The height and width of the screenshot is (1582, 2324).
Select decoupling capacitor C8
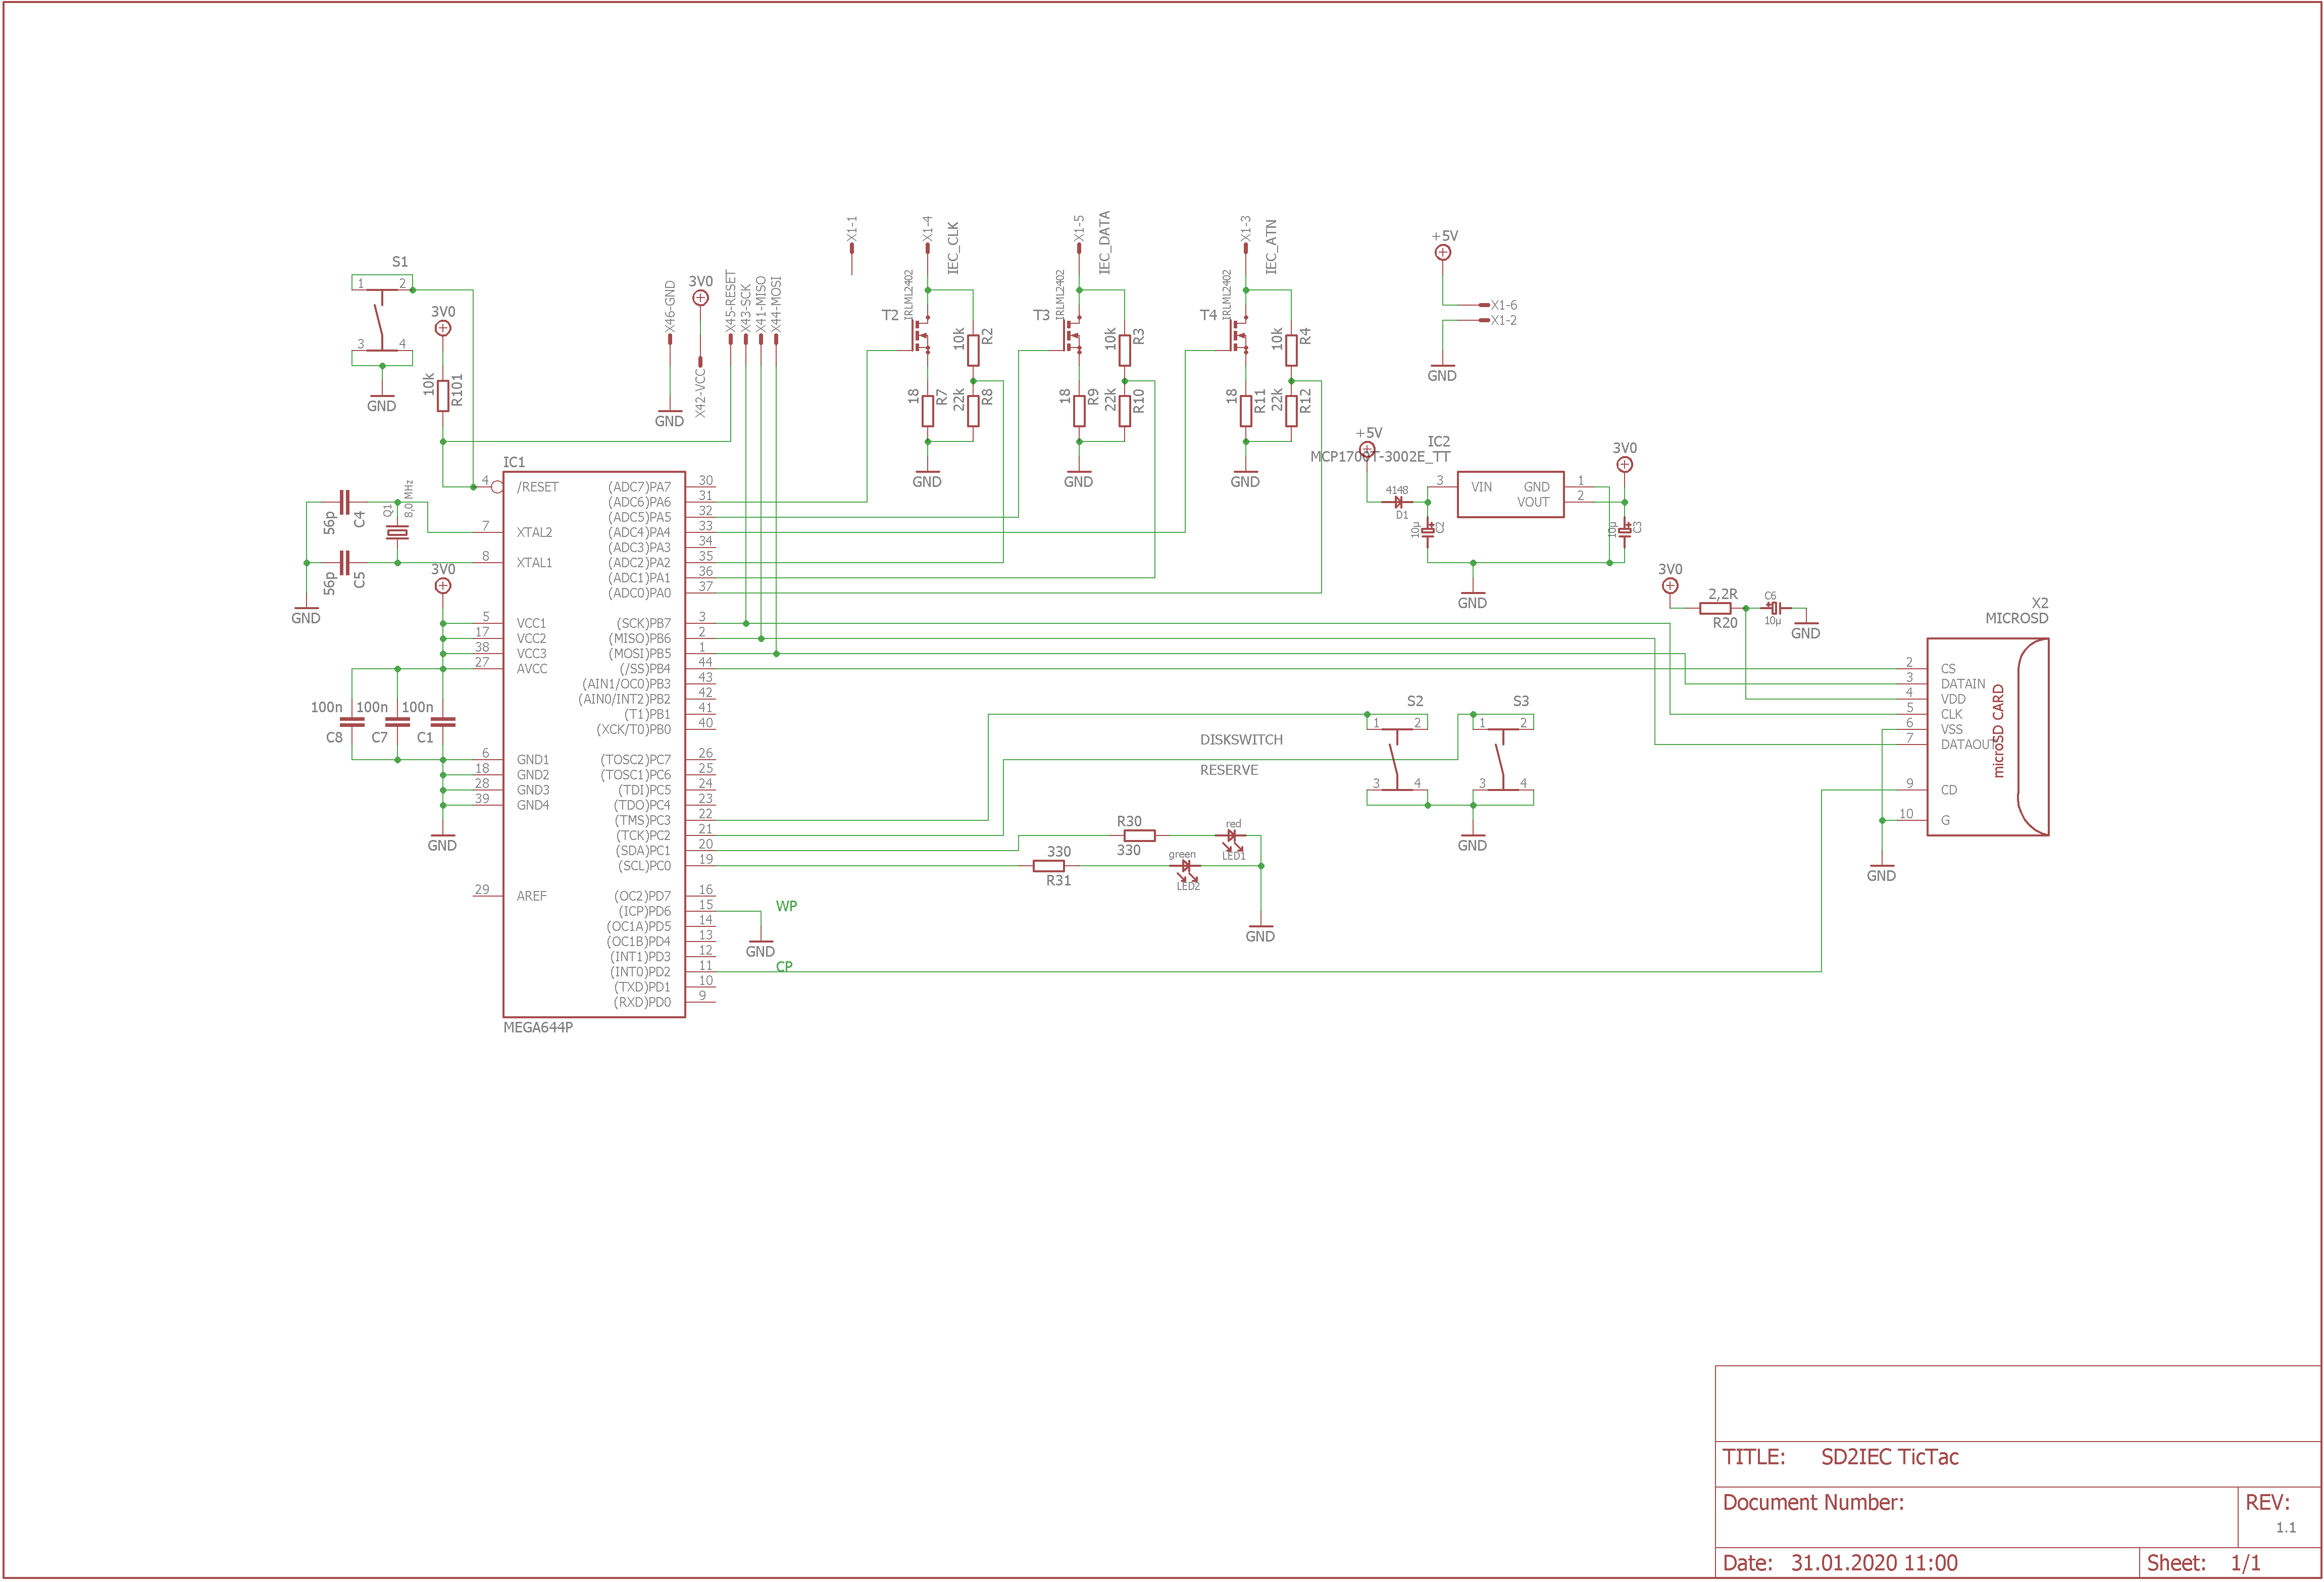pyautogui.click(x=352, y=721)
